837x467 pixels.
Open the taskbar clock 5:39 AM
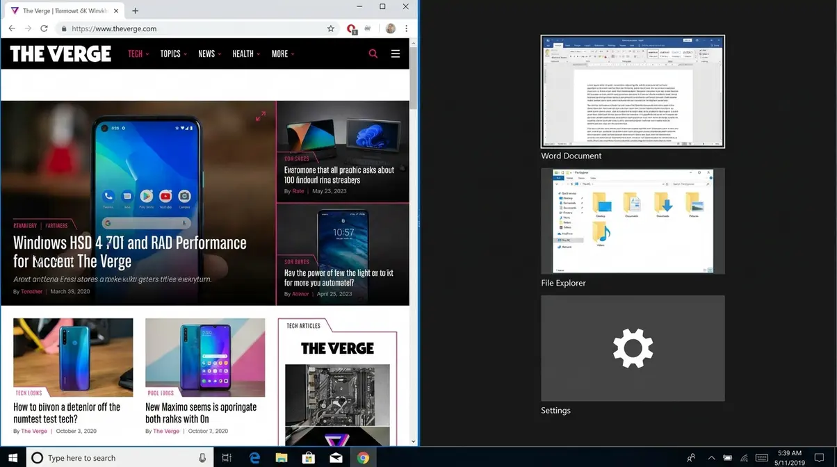[790, 458]
